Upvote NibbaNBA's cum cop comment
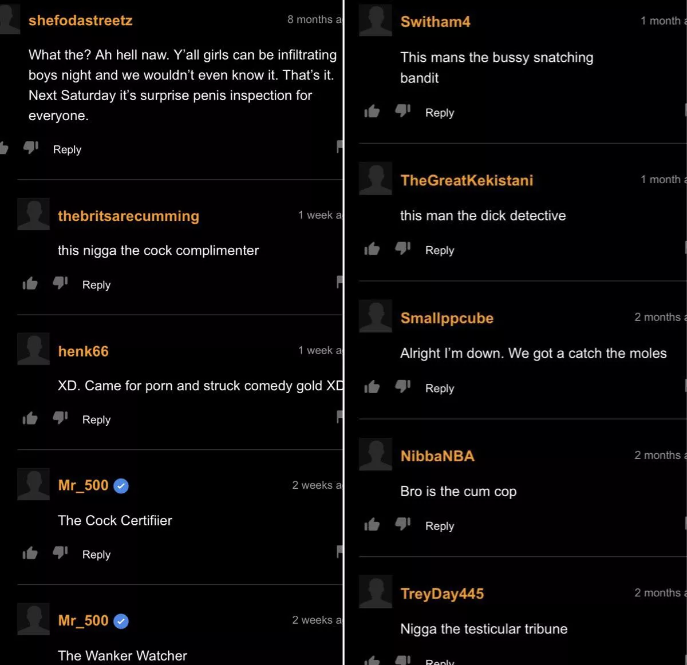The height and width of the screenshot is (665, 687). [372, 524]
